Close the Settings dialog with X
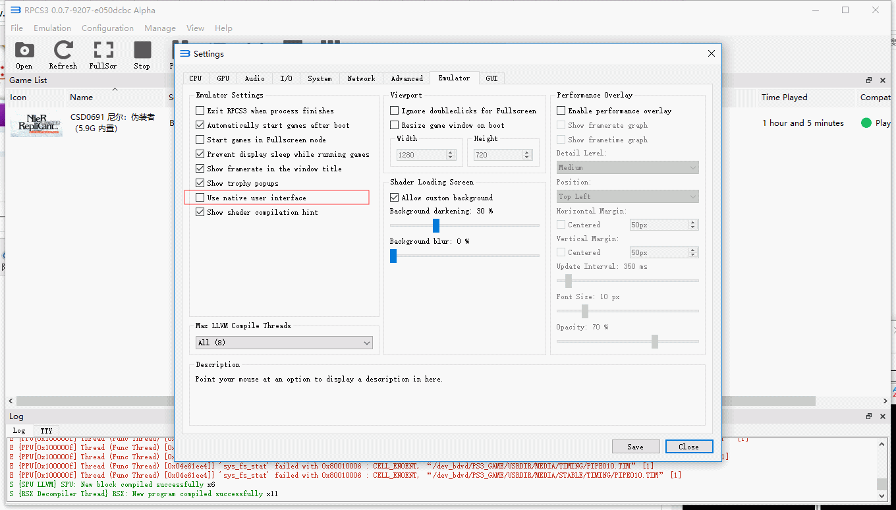Image resolution: width=896 pixels, height=510 pixels. (711, 53)
